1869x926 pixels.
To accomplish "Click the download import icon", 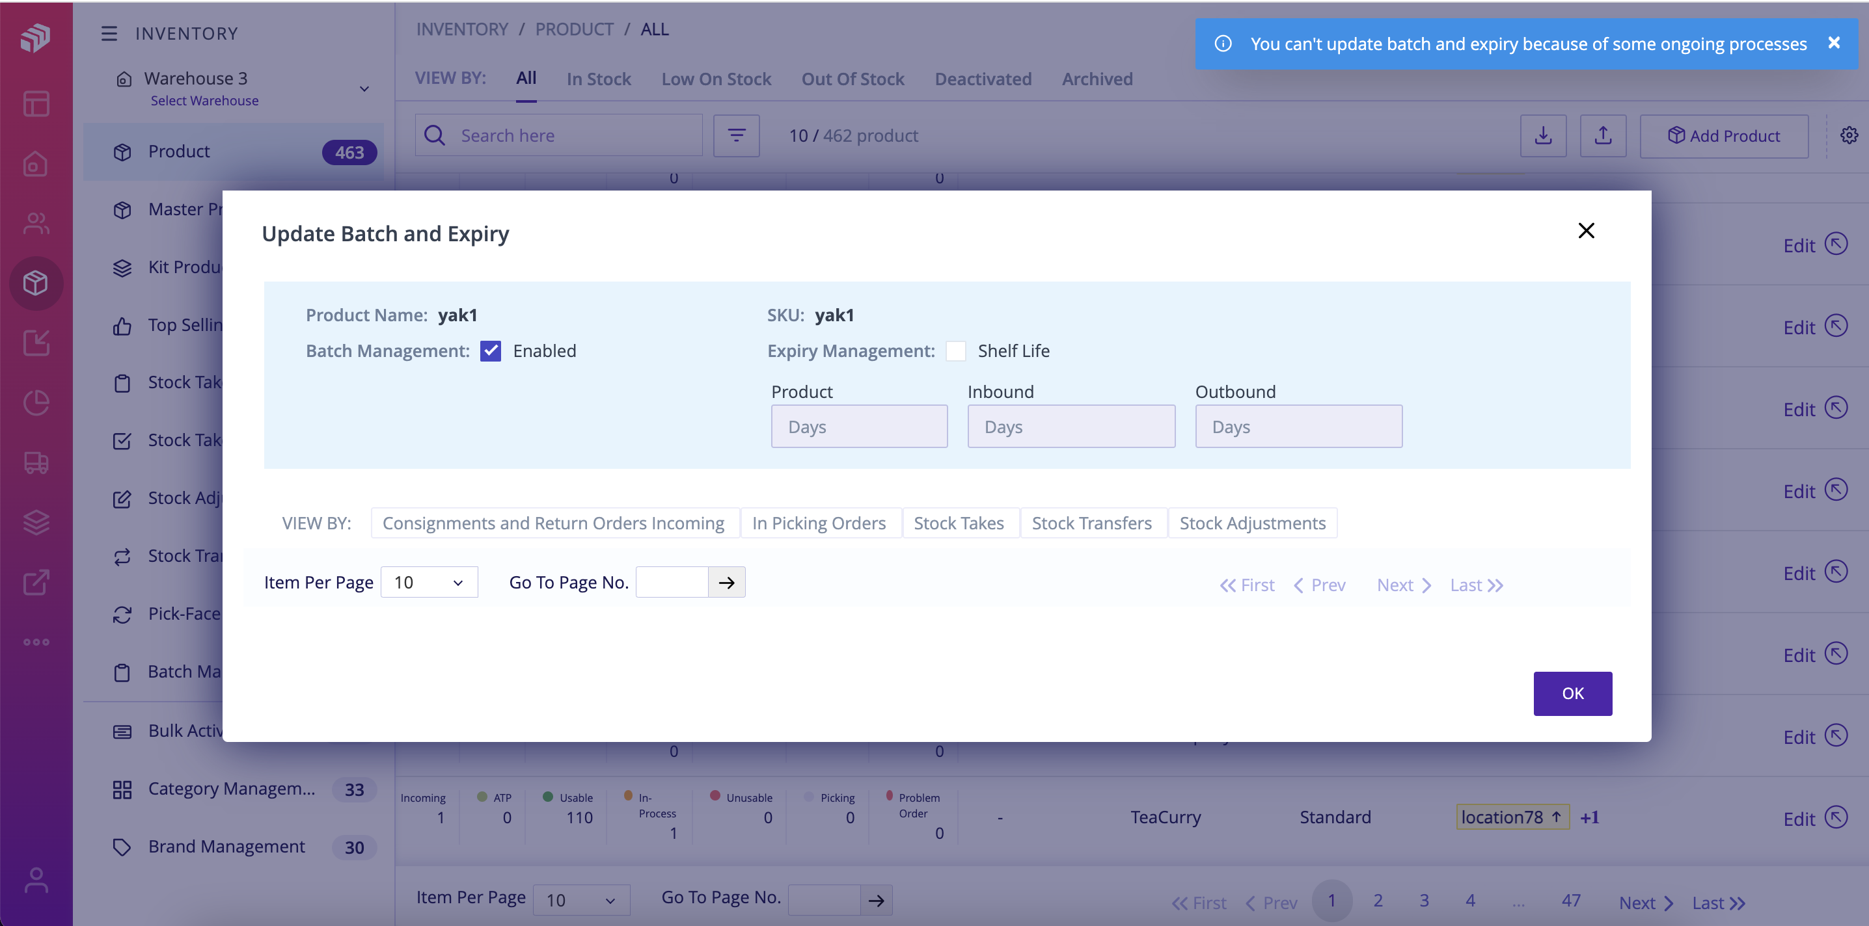I will (x=1543, y=136).
